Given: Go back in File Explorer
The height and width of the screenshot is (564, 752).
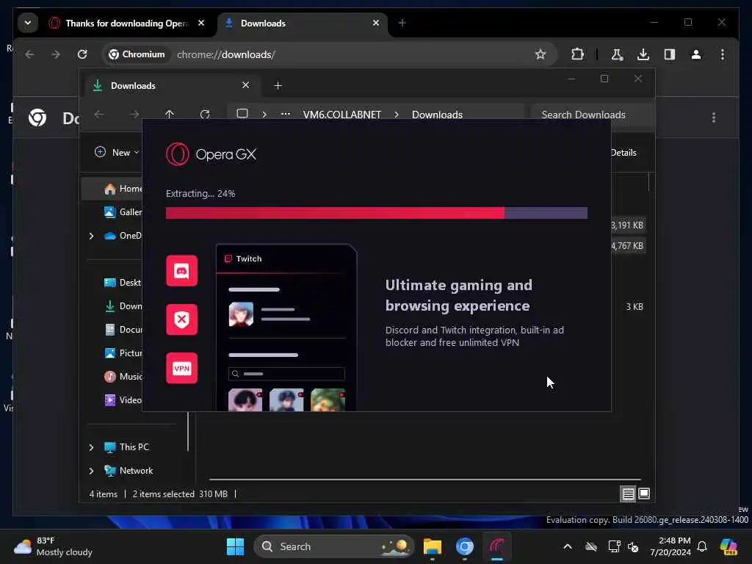Looking at the screenshot, I should tap(99, 114).
